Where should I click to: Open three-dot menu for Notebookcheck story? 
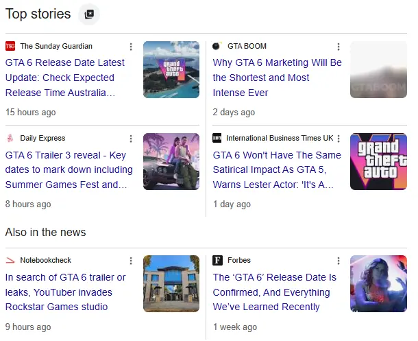point(131,261)
